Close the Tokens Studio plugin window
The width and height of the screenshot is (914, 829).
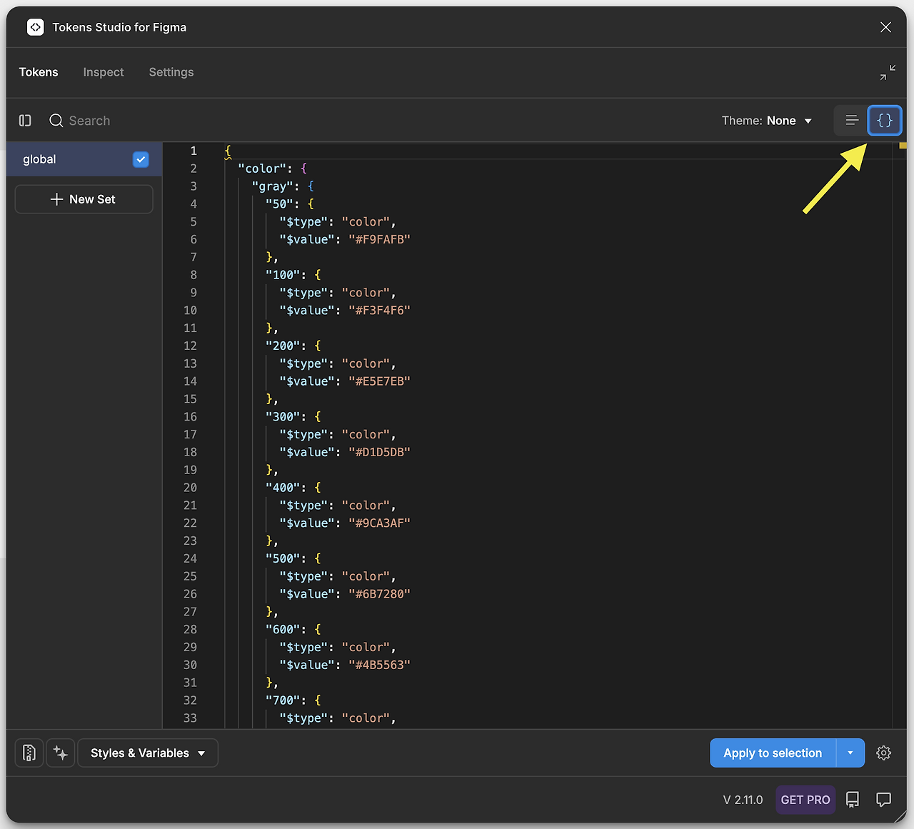click(x=885, y=27)
